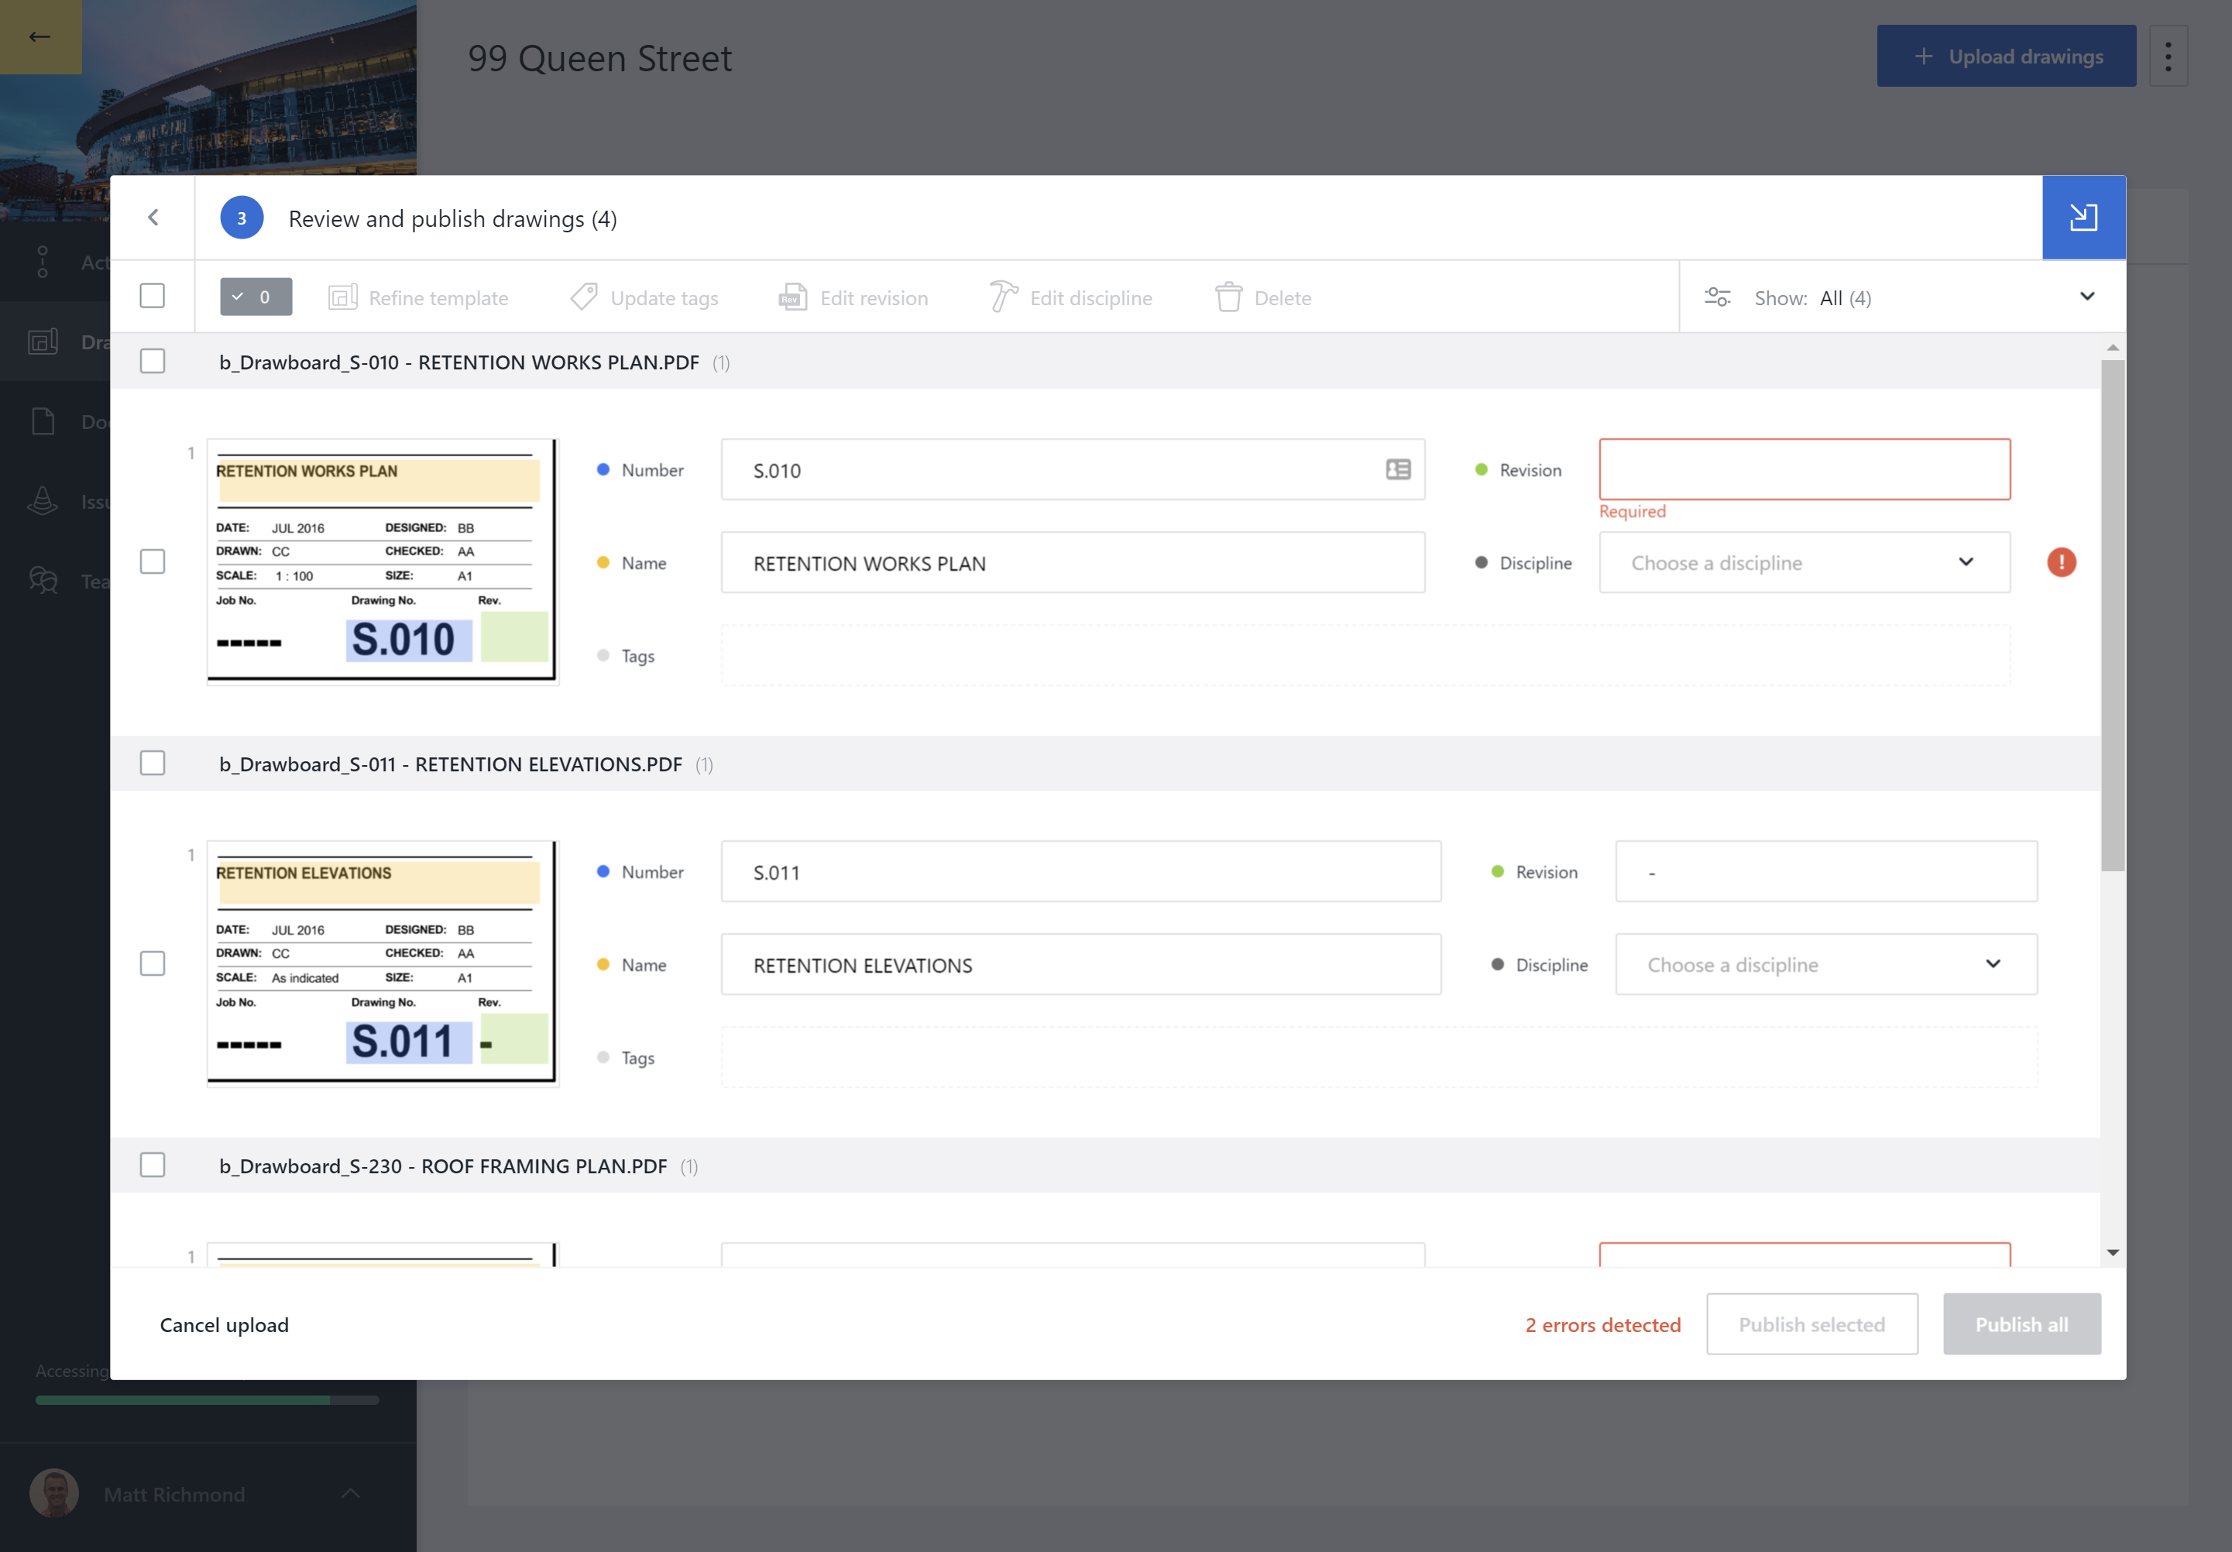
Task: Click the Activity sidebar icon
Action: click(x=43, y=262)
